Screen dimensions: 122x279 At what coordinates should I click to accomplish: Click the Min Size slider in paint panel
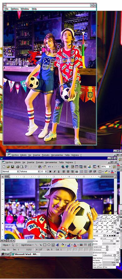click(108, 241)
